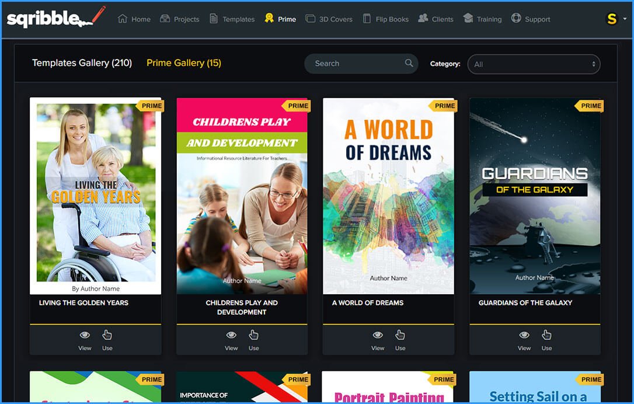Preview Living the Golden Years via eye icon

click(x=85, y=335)
